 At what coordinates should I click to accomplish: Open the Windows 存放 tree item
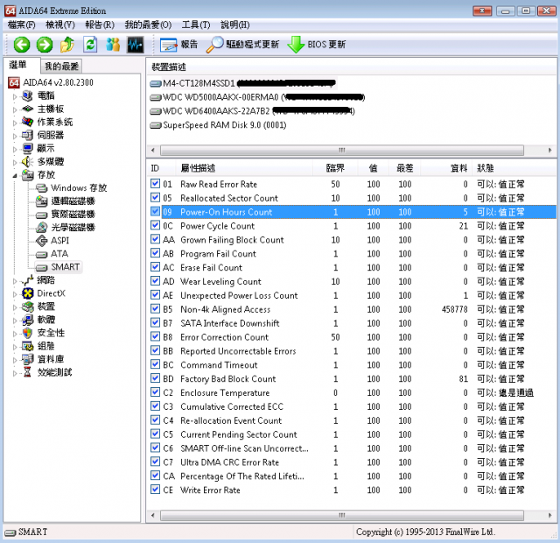tap(72, 188)
